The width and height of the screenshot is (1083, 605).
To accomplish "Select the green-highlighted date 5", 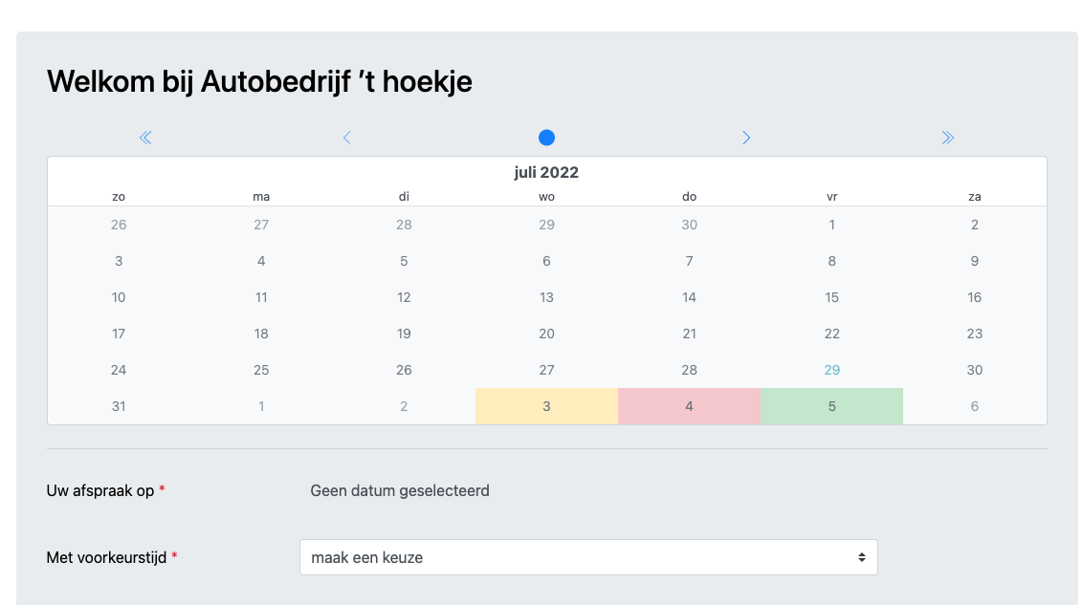I will [x=831, y=406].
